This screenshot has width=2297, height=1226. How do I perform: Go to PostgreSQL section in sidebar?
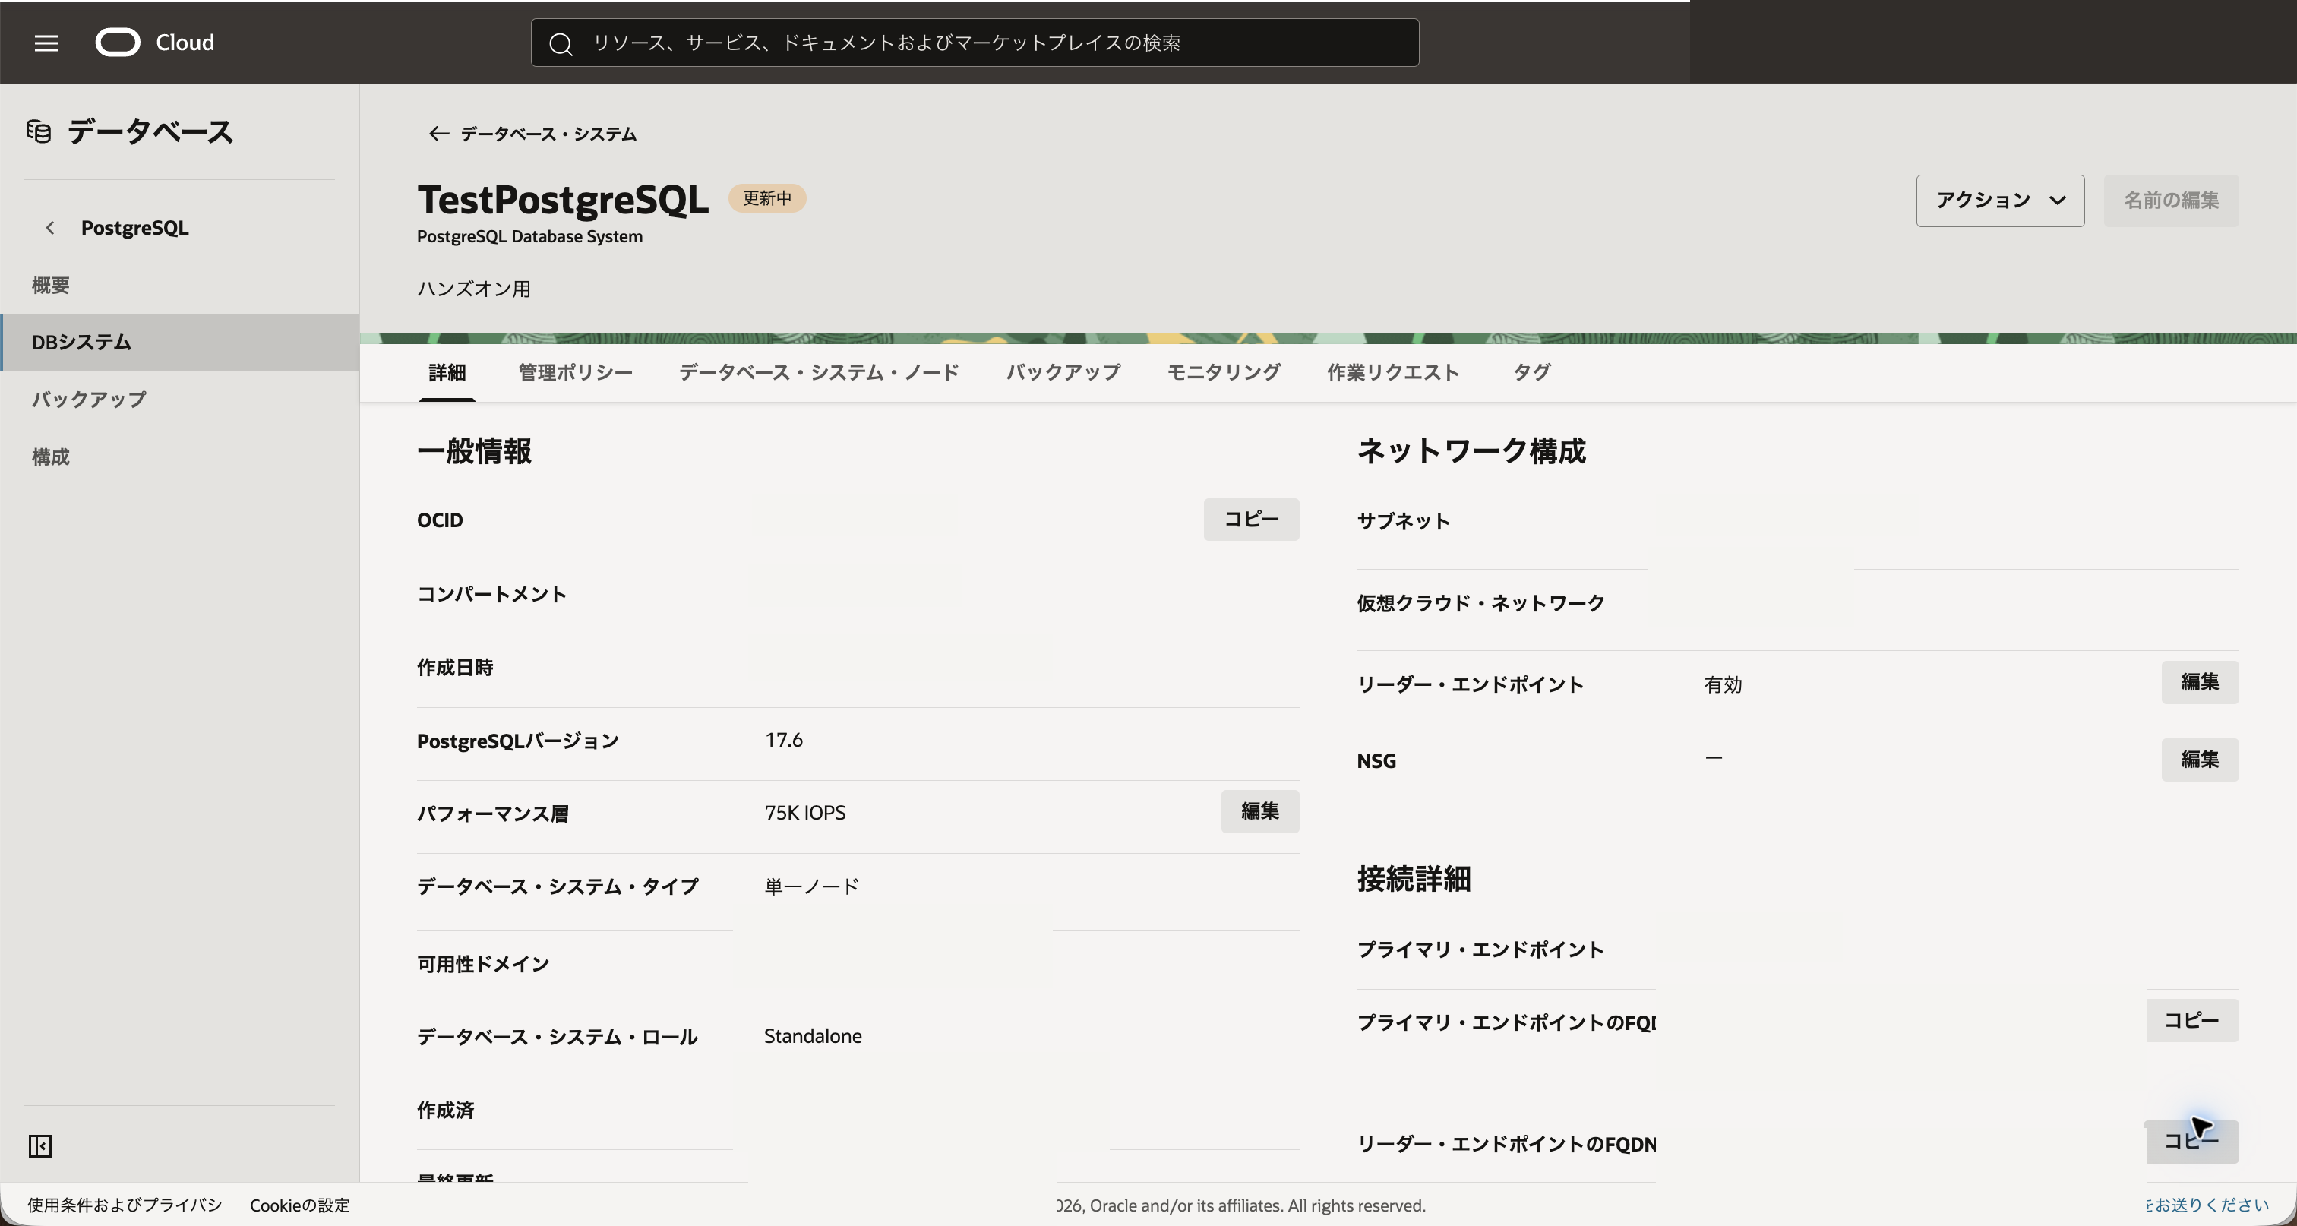tap(134, 228)
